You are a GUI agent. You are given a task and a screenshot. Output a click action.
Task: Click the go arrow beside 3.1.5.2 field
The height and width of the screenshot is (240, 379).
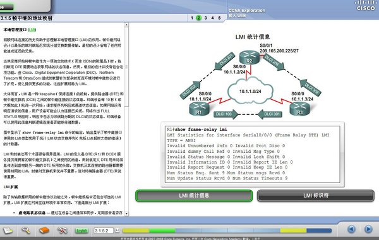coord(117,231)
